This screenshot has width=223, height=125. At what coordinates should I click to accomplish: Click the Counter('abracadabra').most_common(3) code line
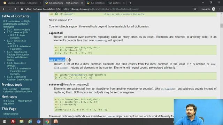80,75
